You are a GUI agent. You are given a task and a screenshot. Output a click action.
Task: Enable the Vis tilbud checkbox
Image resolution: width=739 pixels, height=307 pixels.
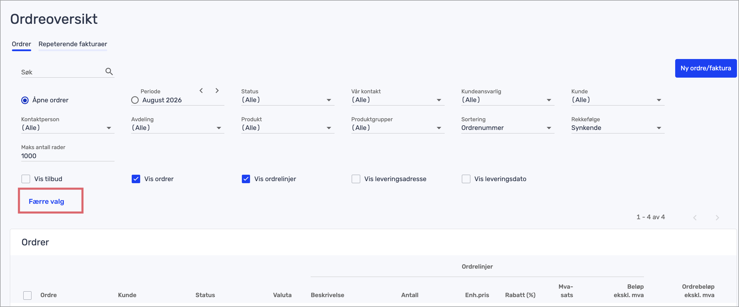26,179
